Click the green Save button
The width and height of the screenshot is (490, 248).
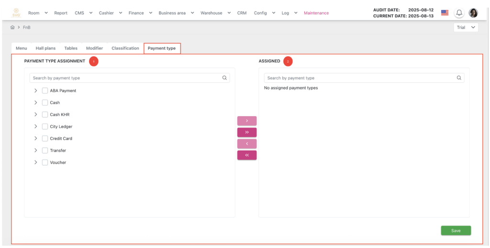coord(456,231)
